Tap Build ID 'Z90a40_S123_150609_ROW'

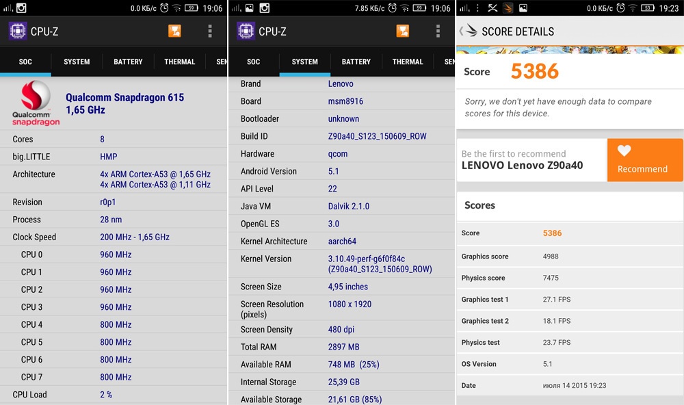(x=378, y=136)
